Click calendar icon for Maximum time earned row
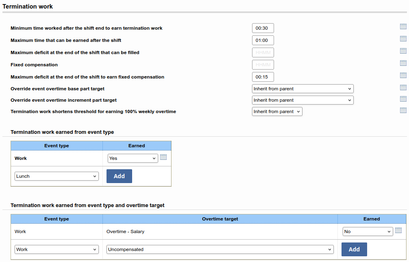 click(x=403, y=39)
